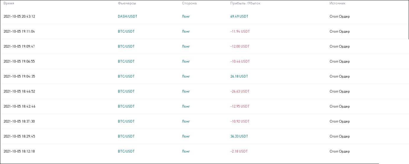Open BTC/USDT link in 19:09:47 row
The height and width of the screenshot is (164, 409).
pos(126,46)
